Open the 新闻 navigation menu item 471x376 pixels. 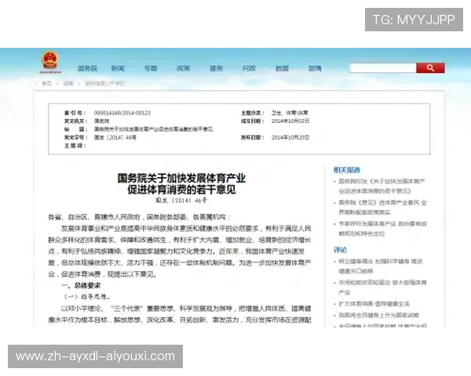click(x=118, y=69)
